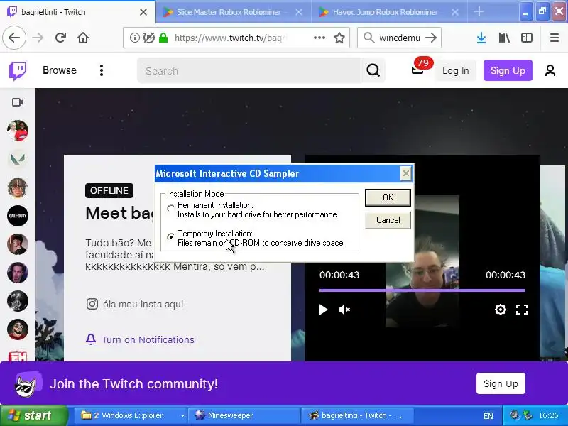
Task: Open the three-dot more menu beside Browse
Action: click(102, 70)
